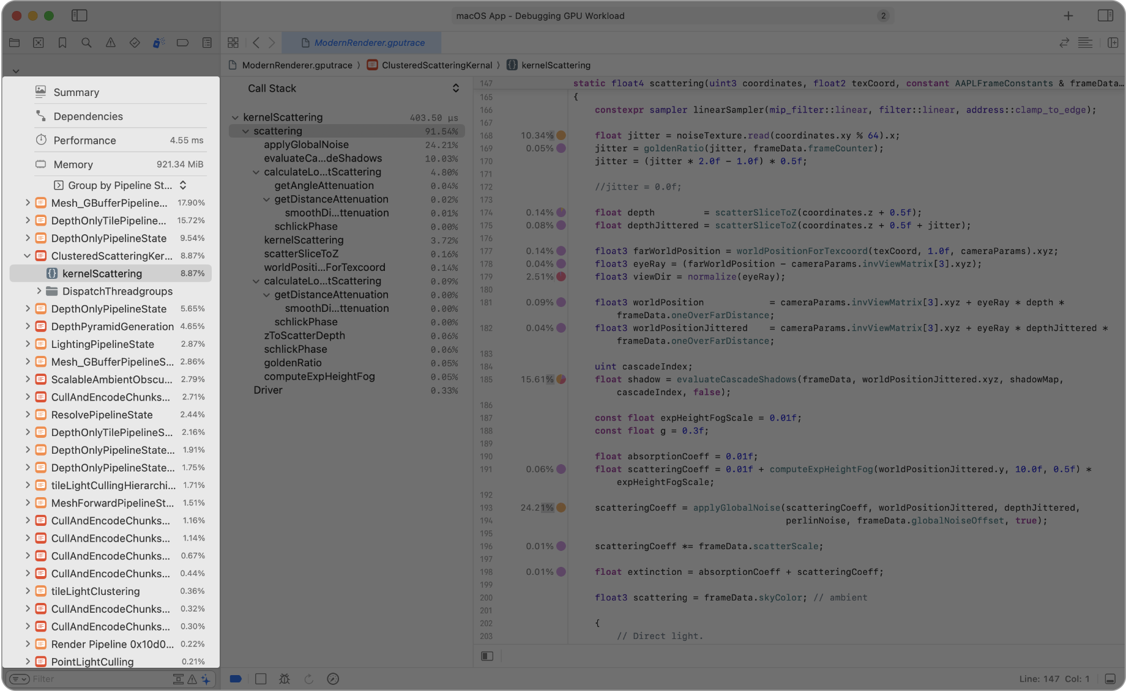Select the blue GPU spray debug navigator icon

159,43
